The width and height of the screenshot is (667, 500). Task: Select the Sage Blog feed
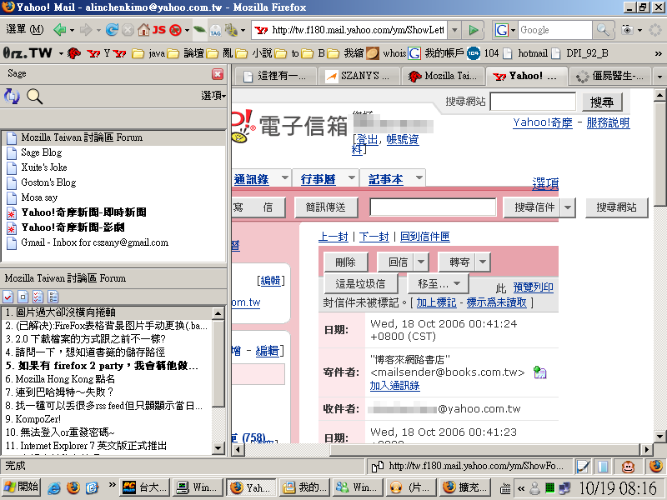41,152
